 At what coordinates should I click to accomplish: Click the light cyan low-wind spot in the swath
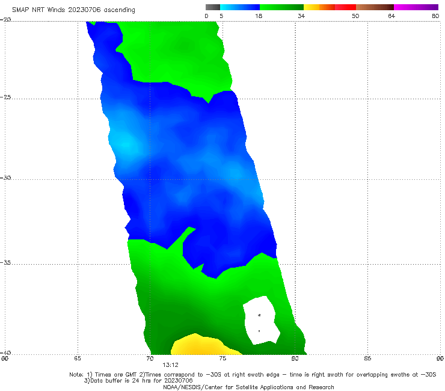pos(125,145)
